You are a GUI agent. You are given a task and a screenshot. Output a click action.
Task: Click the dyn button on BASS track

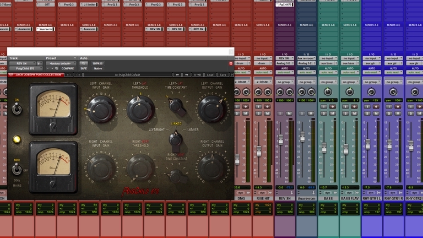[x=328, y=193]
